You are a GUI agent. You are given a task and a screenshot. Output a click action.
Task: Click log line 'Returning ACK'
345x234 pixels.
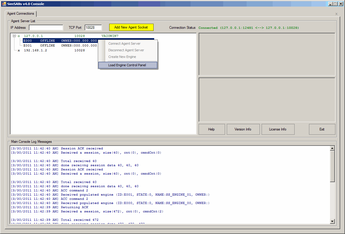pyautogui.click(x=50, y=207)
